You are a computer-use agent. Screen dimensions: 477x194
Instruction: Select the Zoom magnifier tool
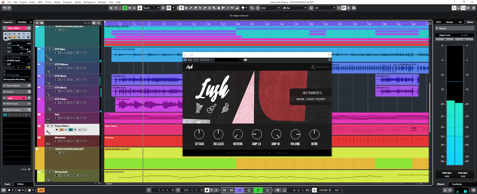tap(214, 8)
